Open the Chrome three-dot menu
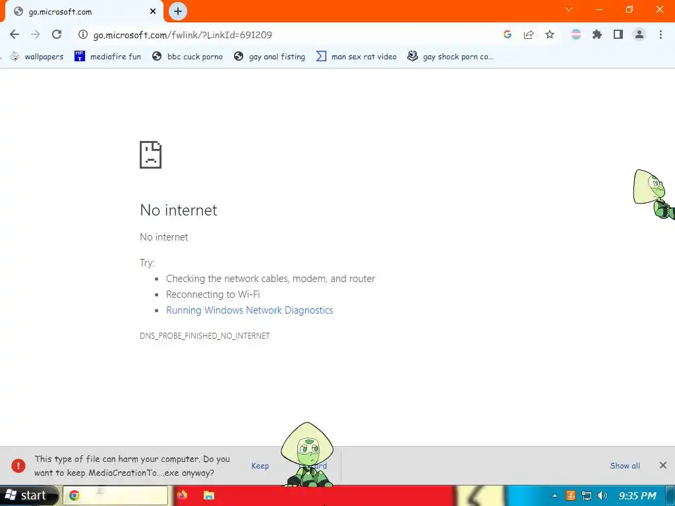This screenshot has width=675, height=506. pos(660,35)
